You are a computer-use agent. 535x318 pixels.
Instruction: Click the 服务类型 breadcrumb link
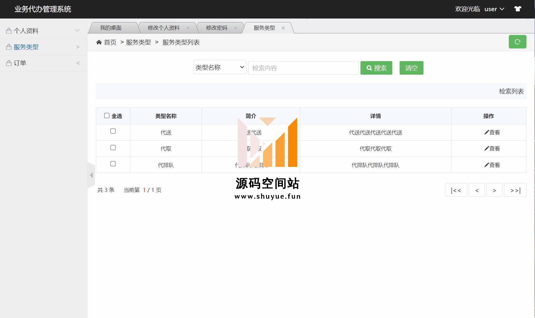pos(138,42)
